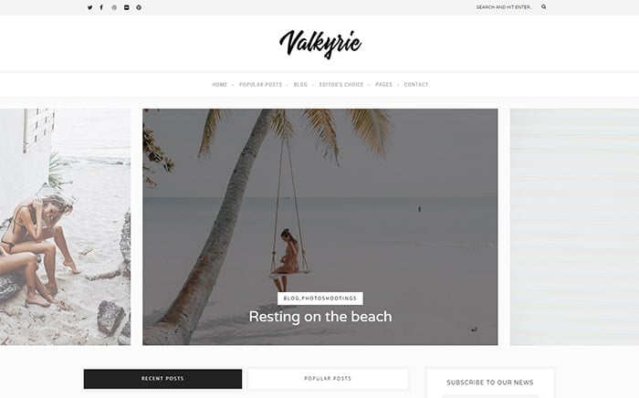The height and width of the screenshot is (398, 639).
Task: Switch to the Popular Posts tab
Action: (x=328, y=379)
